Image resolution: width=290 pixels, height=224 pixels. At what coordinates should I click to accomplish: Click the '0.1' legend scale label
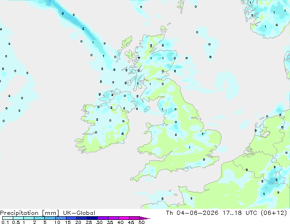click(5, 222)
